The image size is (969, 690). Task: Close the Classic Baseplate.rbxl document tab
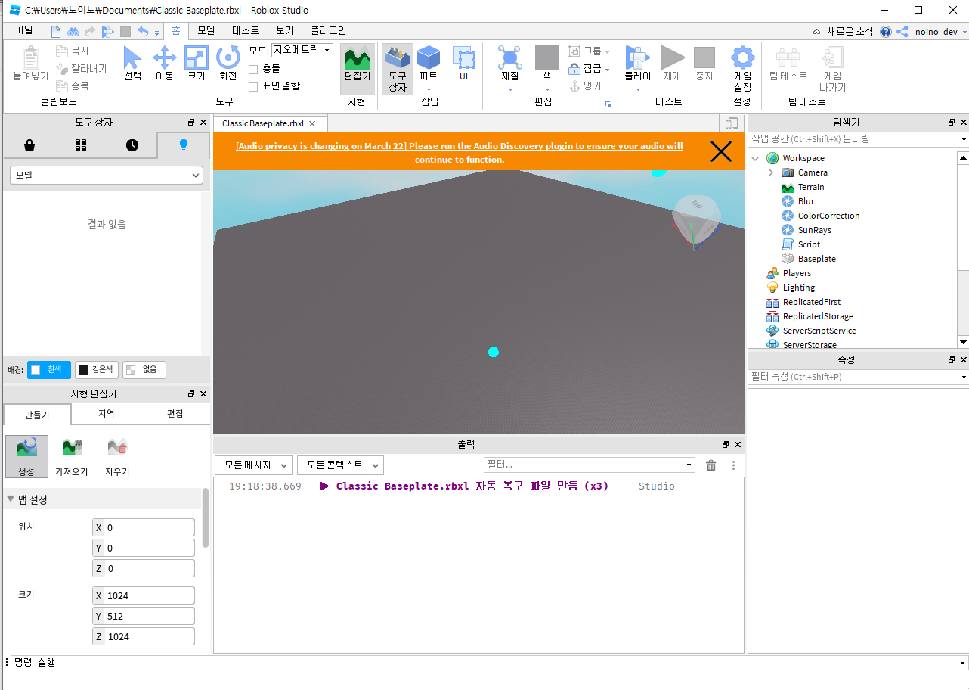[x=313, y=123]
